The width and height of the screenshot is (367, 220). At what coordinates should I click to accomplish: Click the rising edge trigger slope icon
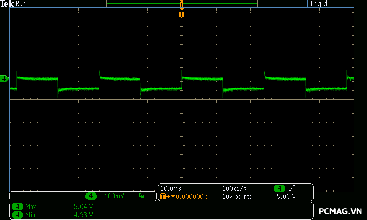click(x=292, y=188)
